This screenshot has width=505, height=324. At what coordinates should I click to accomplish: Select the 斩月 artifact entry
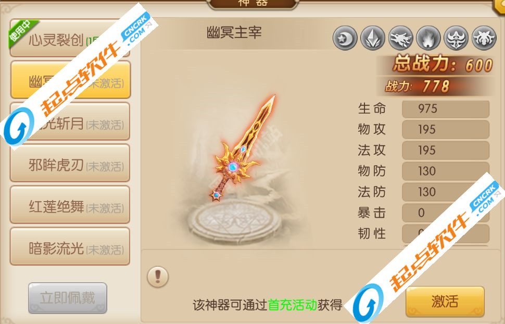70,121
